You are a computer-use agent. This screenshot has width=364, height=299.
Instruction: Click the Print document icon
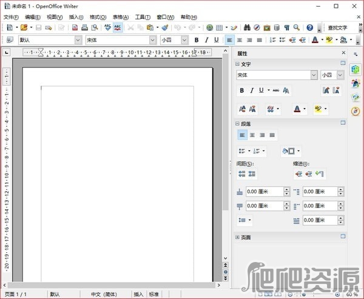(84, 27)
